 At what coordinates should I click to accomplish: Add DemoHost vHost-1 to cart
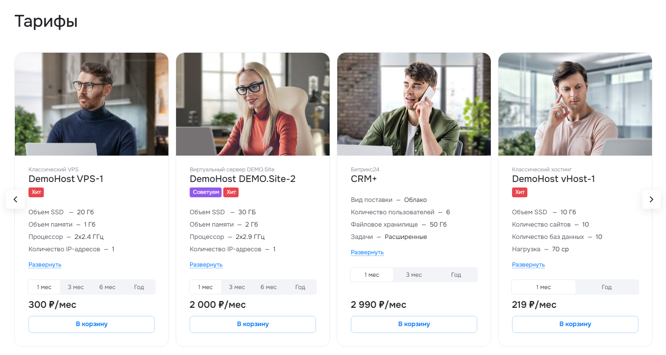coord(575,324)
